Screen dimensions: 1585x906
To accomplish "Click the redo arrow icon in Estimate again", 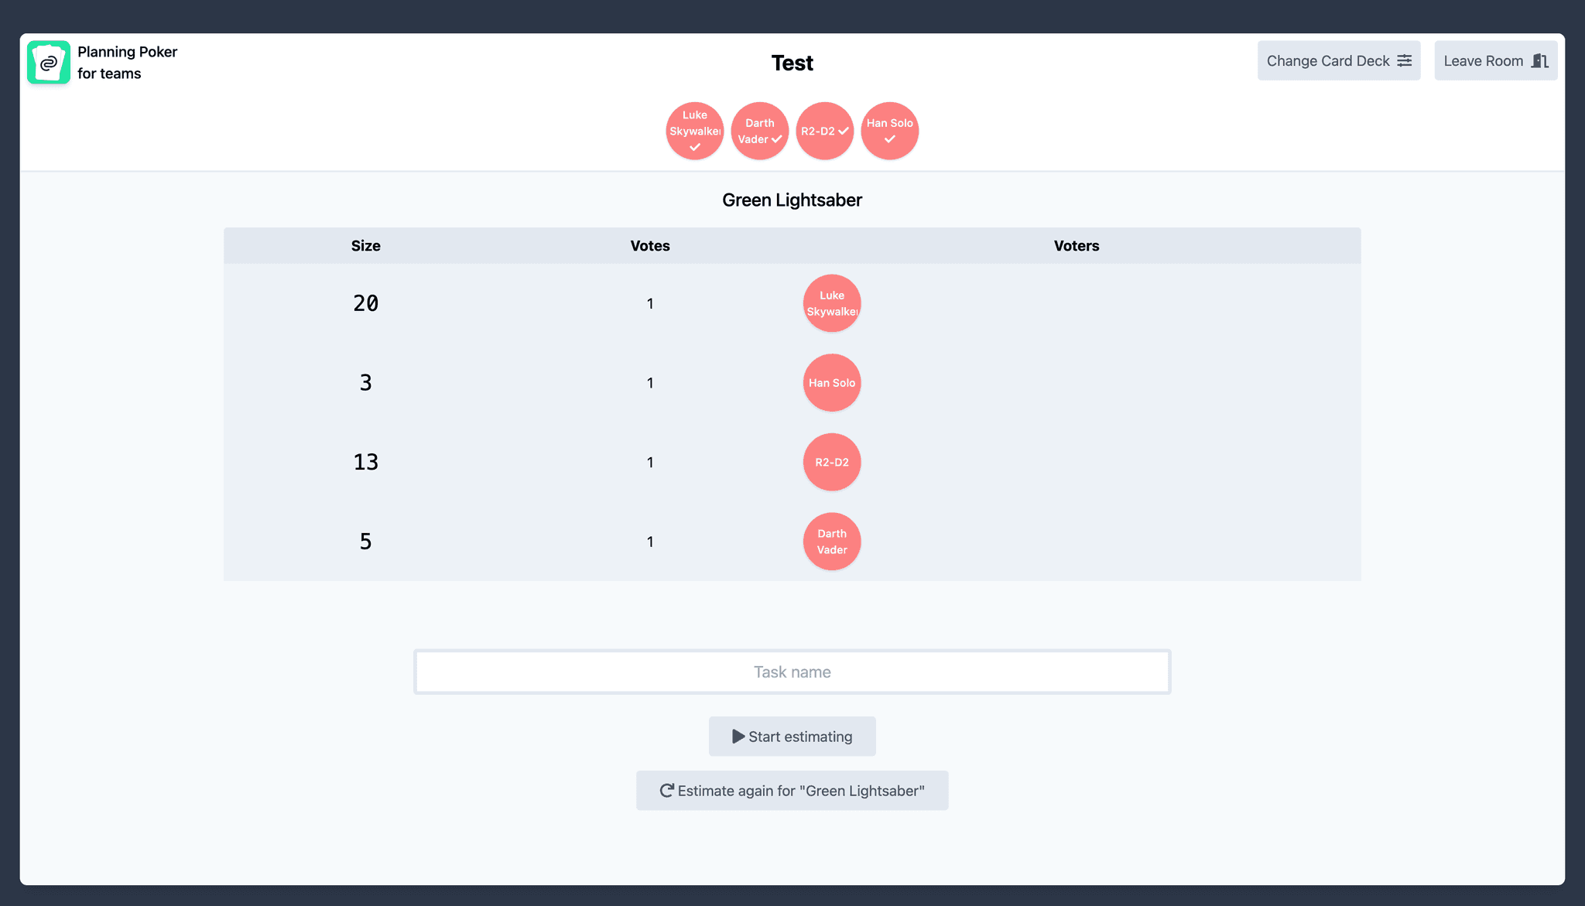I will coord(666,791).
